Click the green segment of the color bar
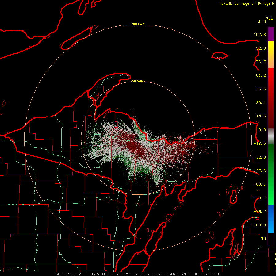 (x=271, y=174)
